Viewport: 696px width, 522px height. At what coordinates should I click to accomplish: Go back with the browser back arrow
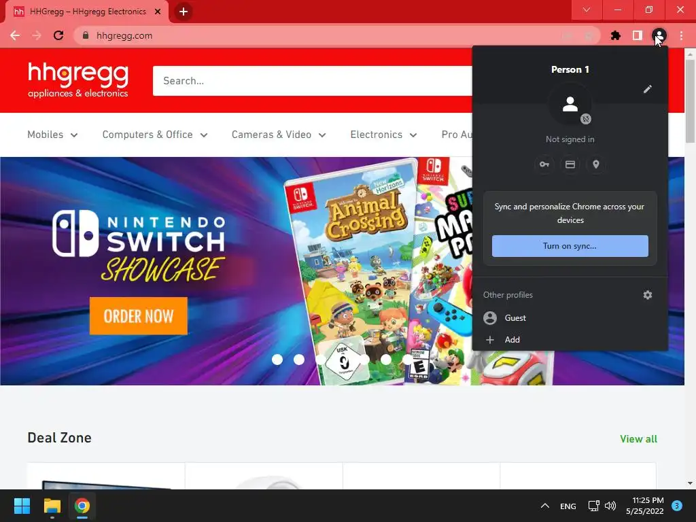(15, 35)
